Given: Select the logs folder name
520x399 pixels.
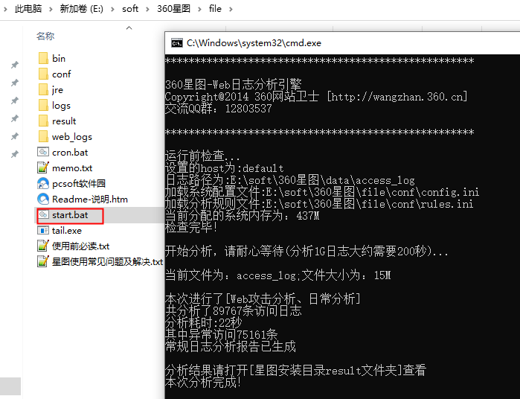Looking at the screenshot, I should coord(61,106).
